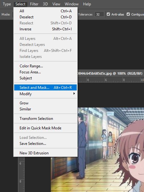Image resolution: width=144 pixels, height=192 pixels.
Task: Launch Select and Mask workspace
Action: click(45, 88)
